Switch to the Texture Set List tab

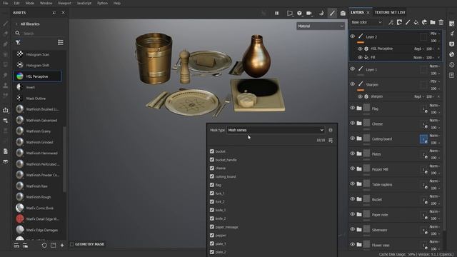pos(390,12)
